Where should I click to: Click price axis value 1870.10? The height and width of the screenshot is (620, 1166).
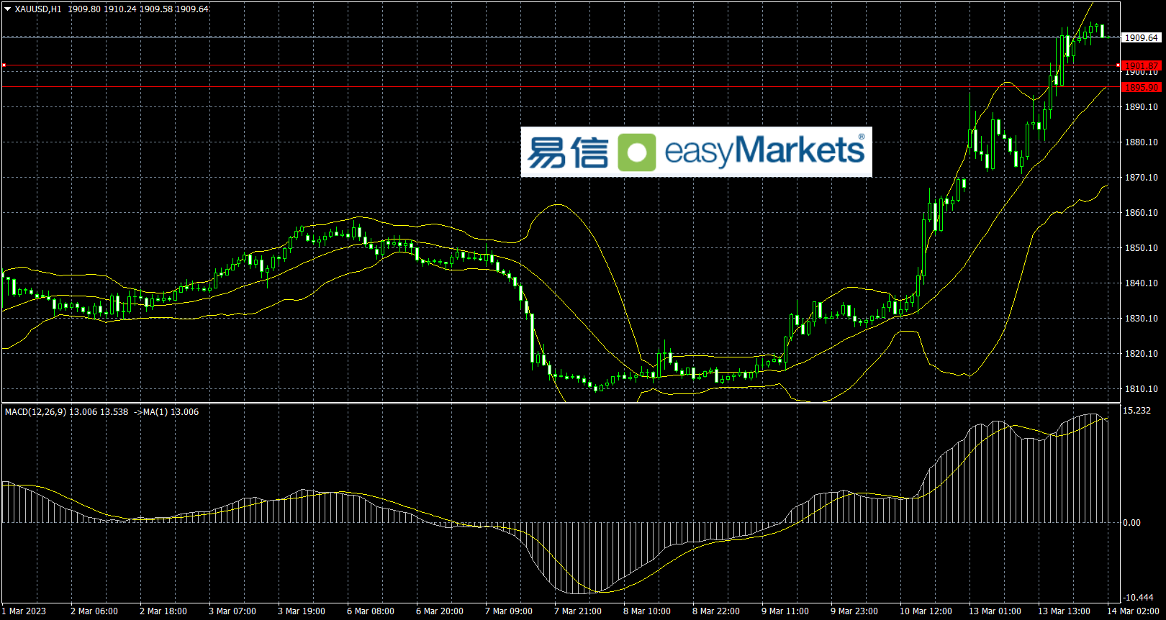coord(1142,178)
